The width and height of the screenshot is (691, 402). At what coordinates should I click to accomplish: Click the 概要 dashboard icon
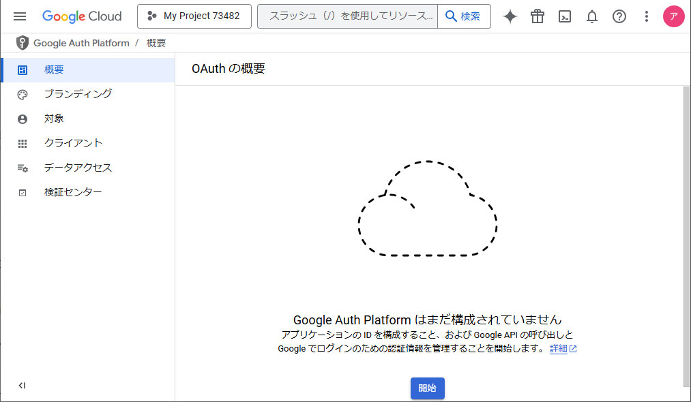[23, 70]
